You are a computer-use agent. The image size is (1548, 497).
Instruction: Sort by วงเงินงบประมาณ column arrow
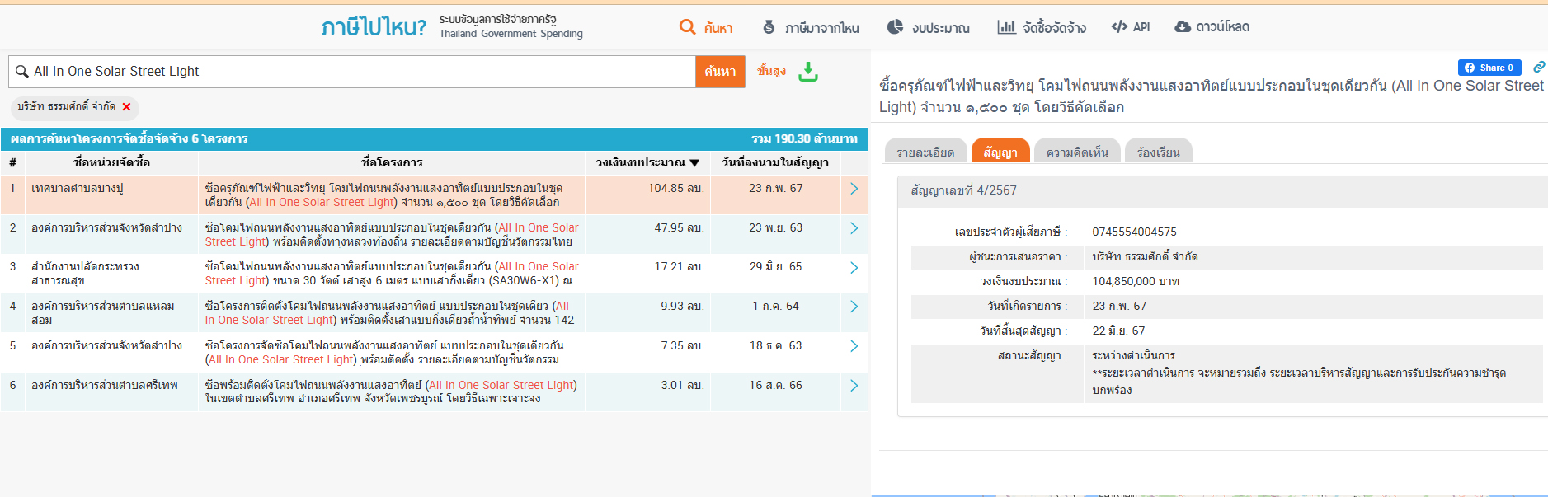tap(694, 163)
